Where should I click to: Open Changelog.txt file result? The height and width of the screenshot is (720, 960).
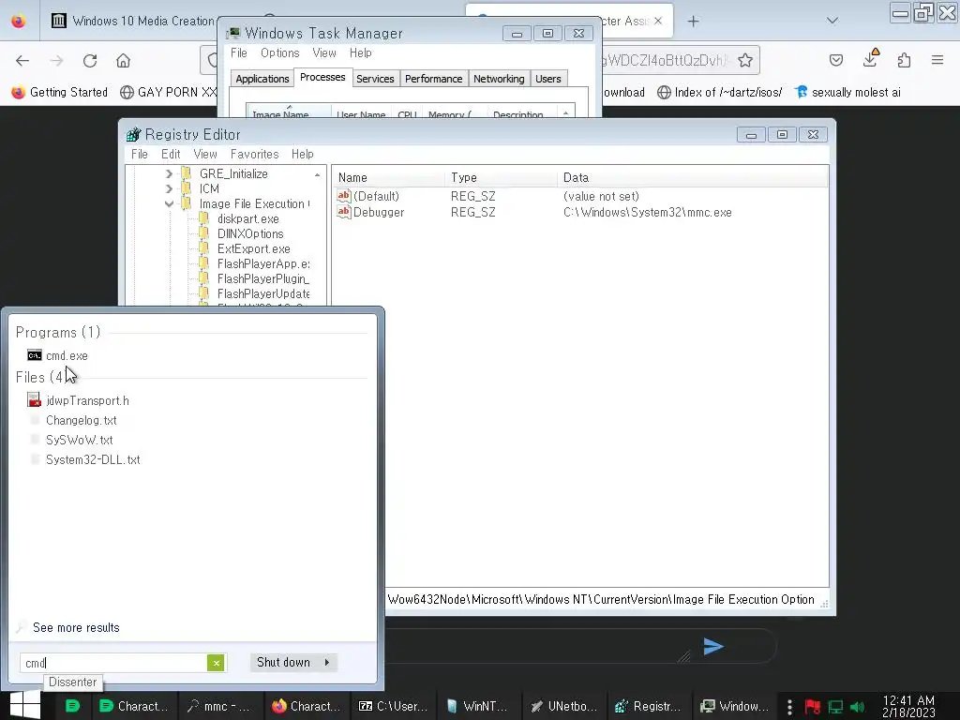(x=82, y=421)
